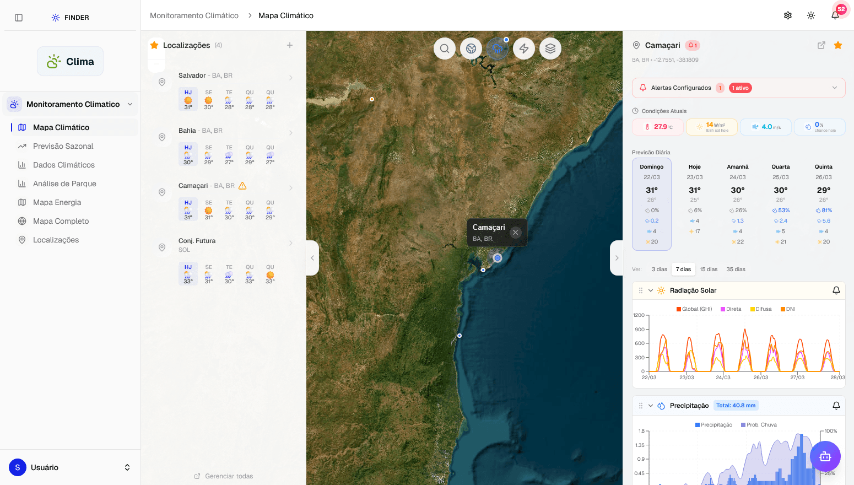The width and height of the screenshot is (854, 485).
Task: Collapse the left navigation sidebar
Action: (x=18, y=17)
